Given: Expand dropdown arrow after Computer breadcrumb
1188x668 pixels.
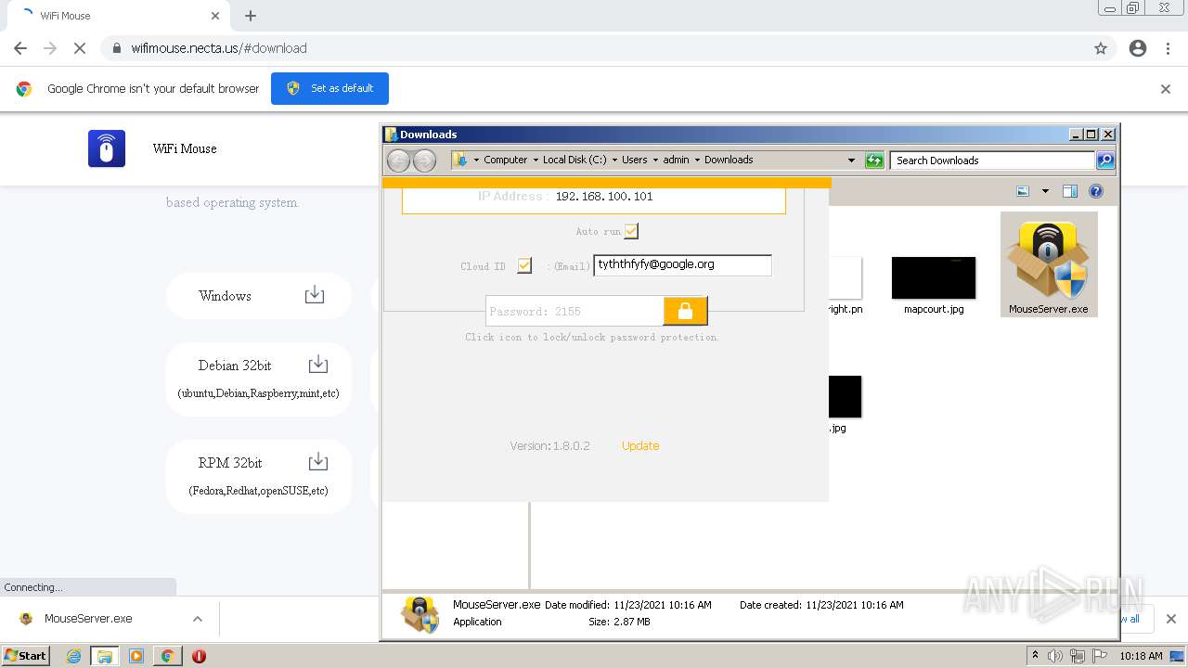Looking at the screenshot, I should (536, 161).
